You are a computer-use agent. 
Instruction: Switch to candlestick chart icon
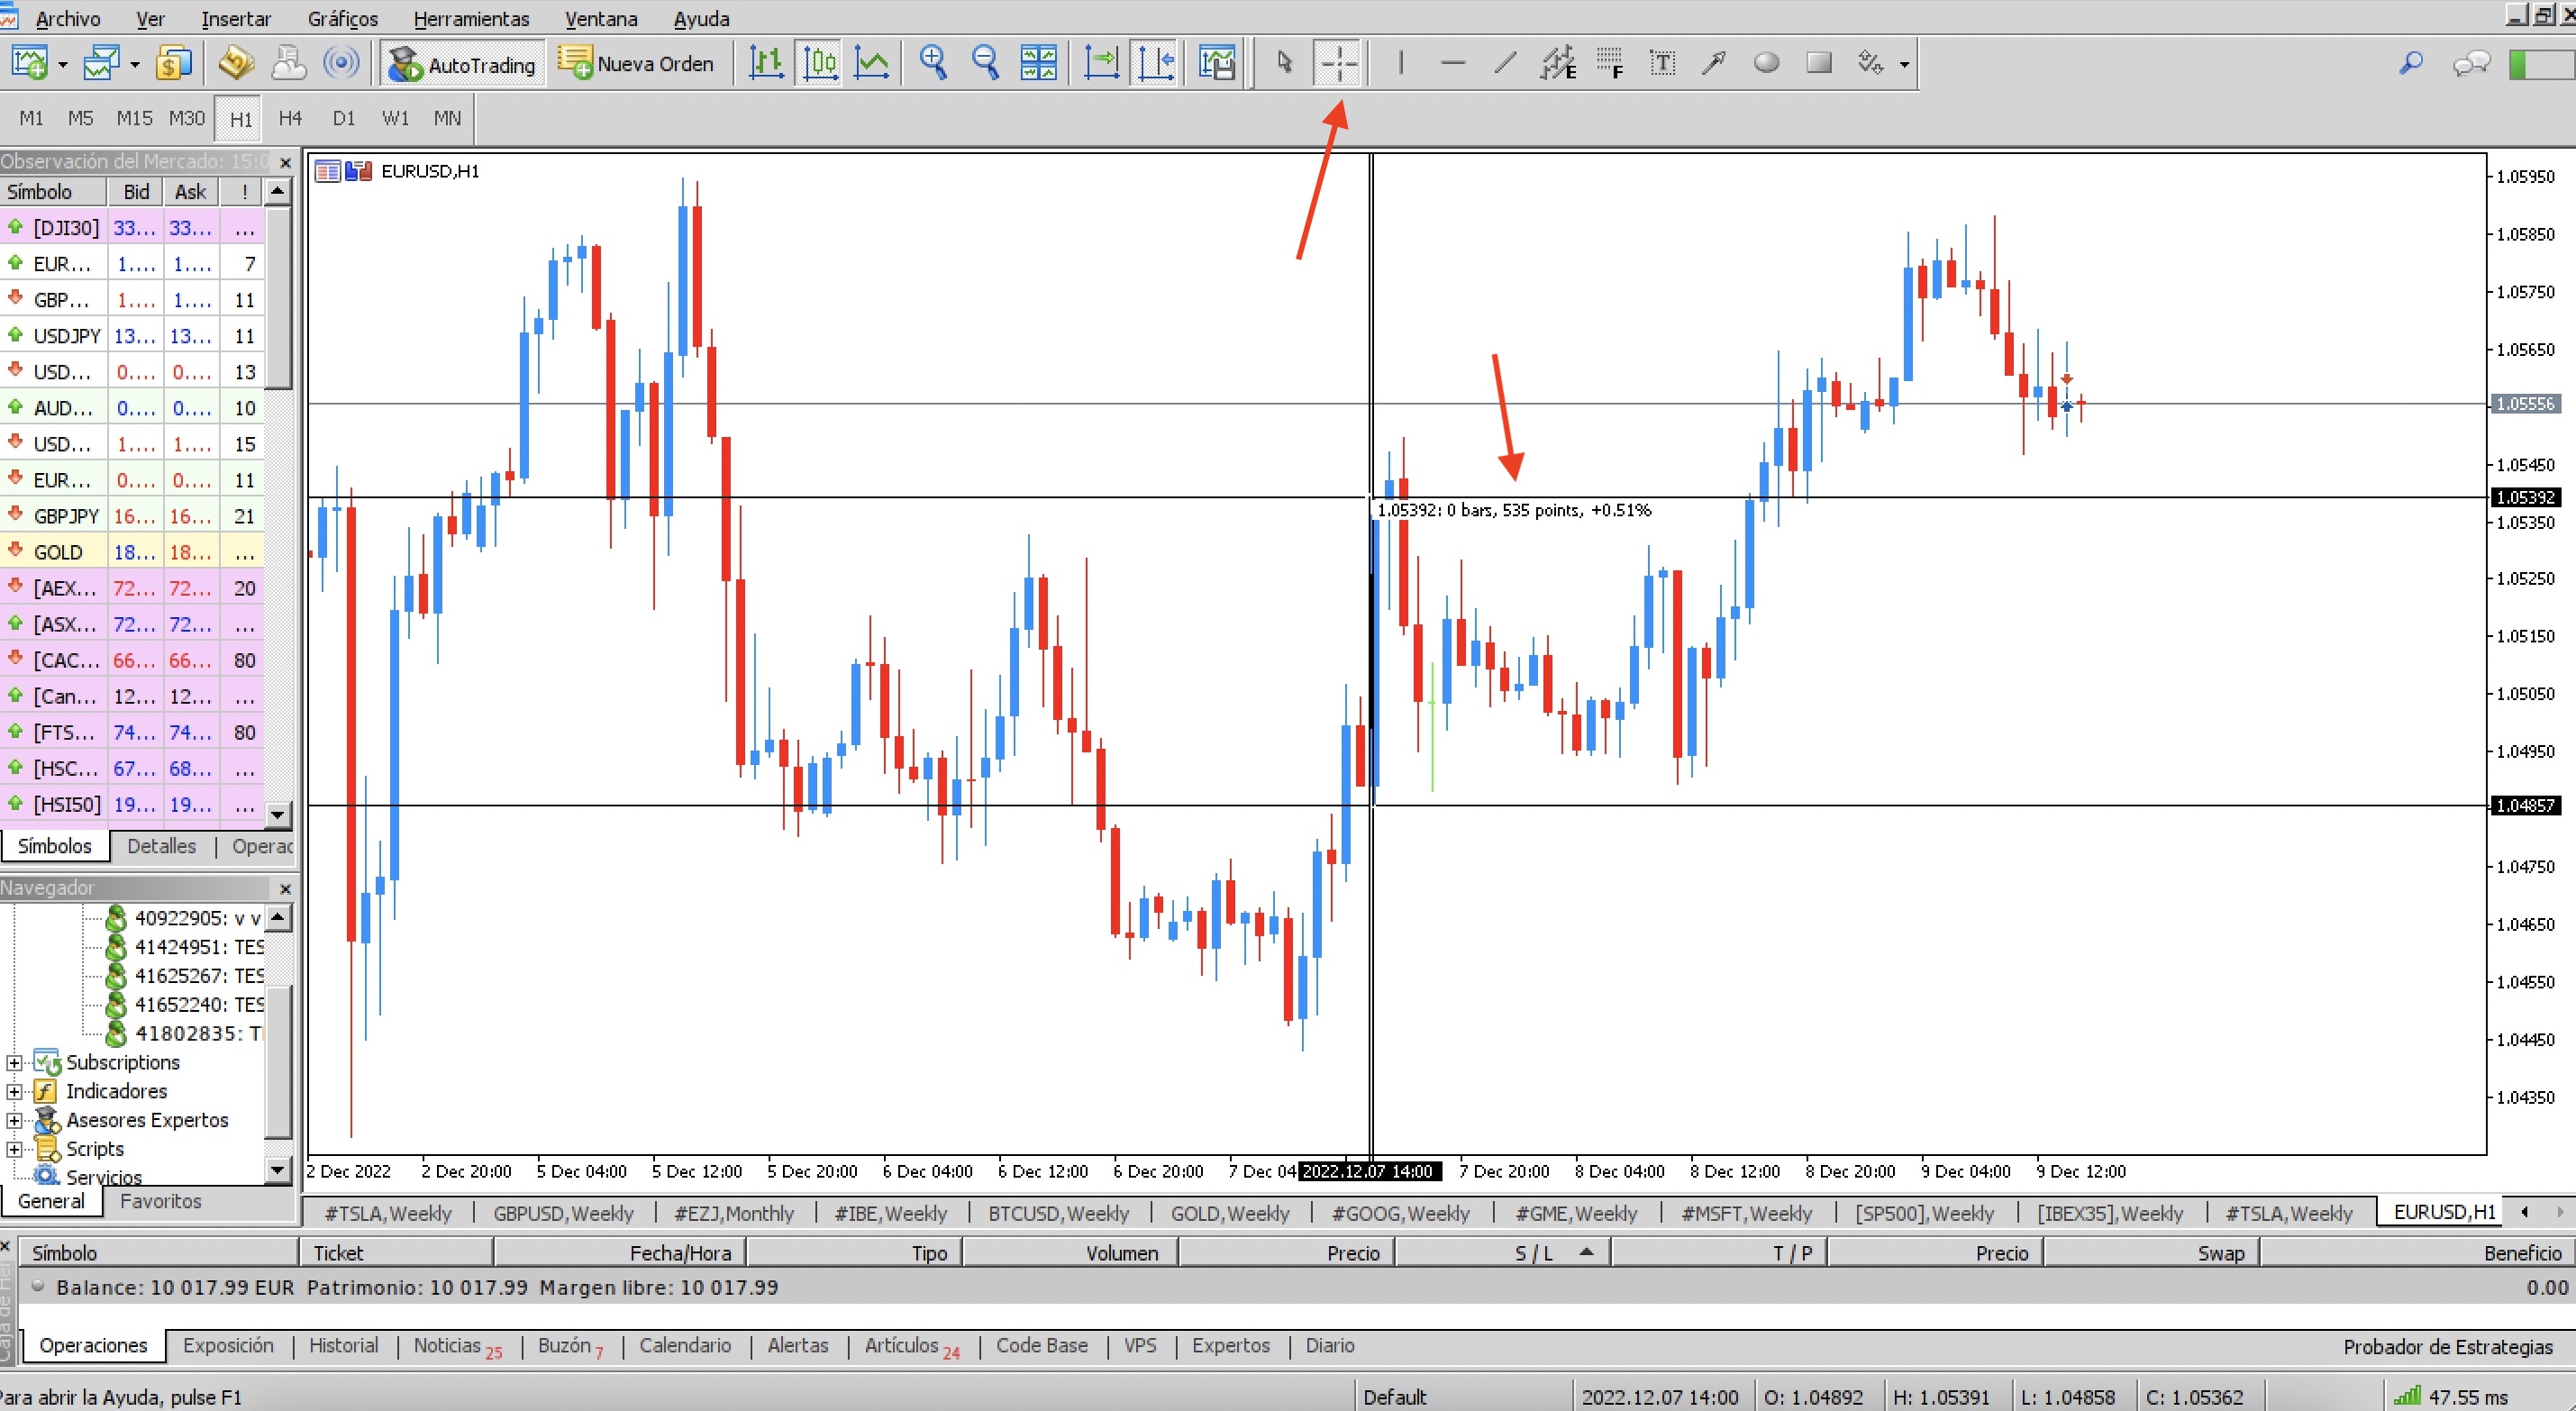(x=819, y=64)
